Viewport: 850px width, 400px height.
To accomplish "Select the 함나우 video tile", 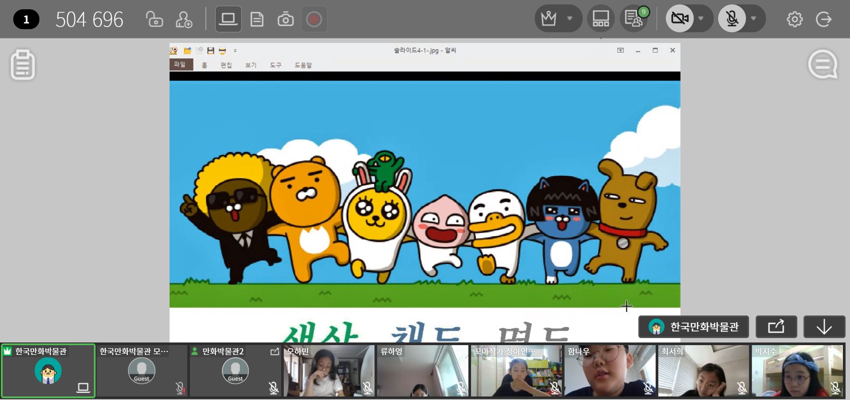I will click(610, 371).
